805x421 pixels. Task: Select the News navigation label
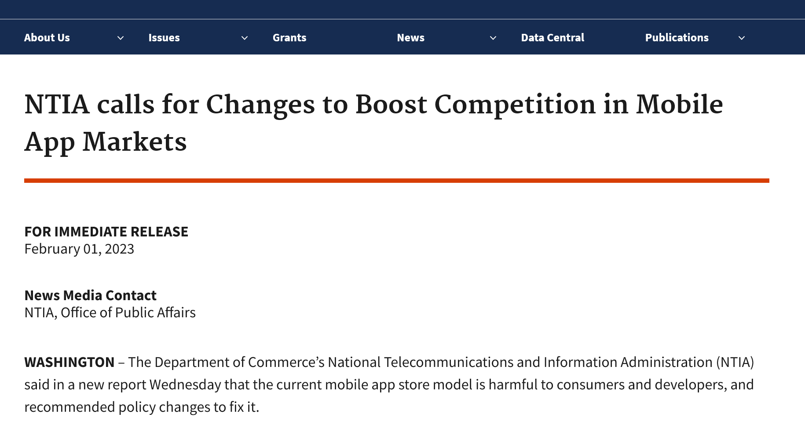click(410, 38)
